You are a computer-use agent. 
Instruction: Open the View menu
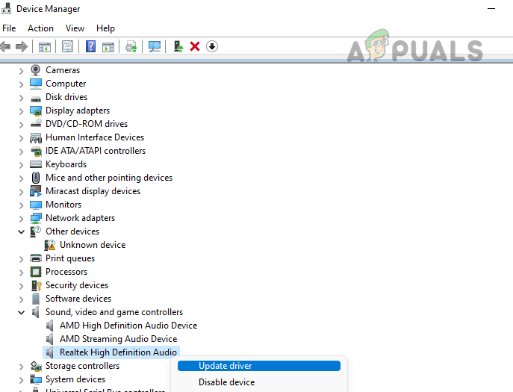click(x=75, y=28)
